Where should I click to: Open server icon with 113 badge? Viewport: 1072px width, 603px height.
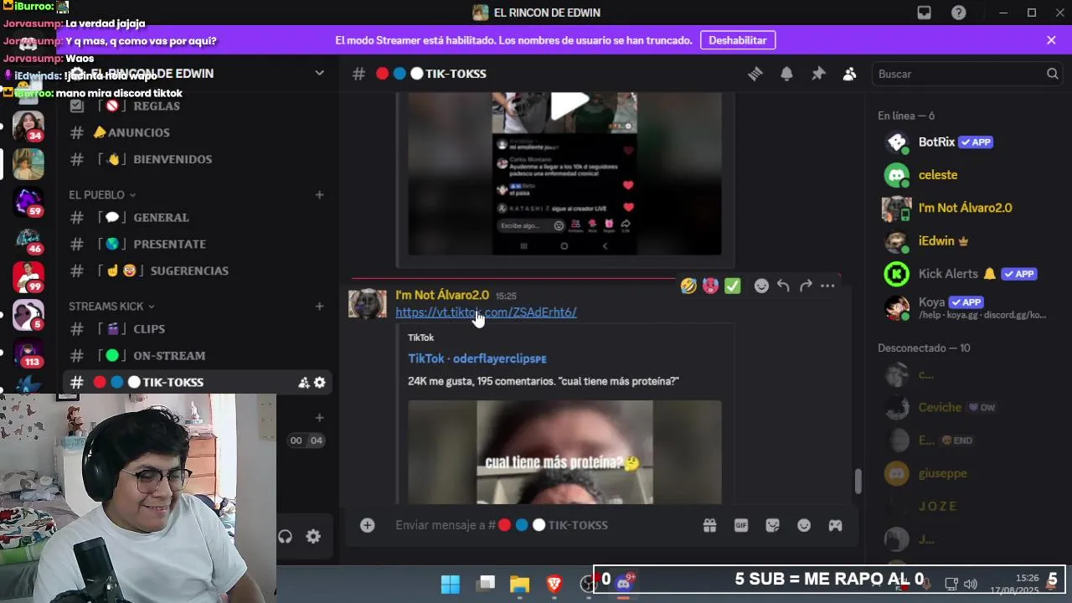[28, 352]
